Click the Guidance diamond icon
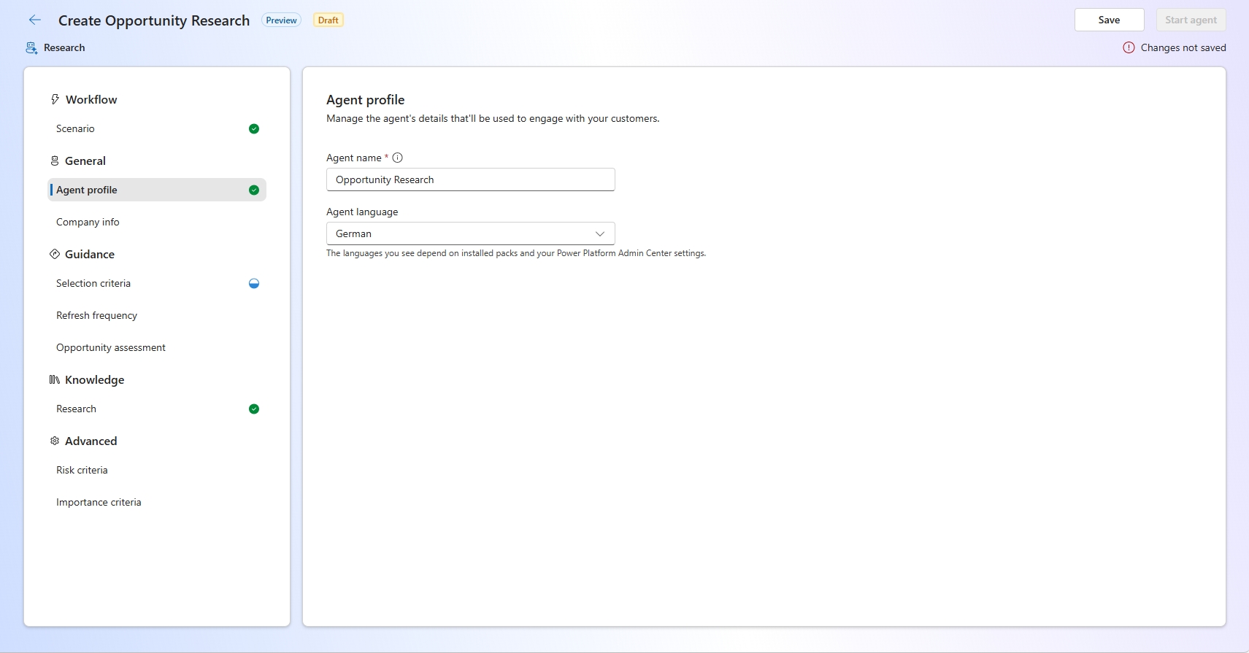The height and width of the screenshot is (653, 1249). [x=55, y=254]
